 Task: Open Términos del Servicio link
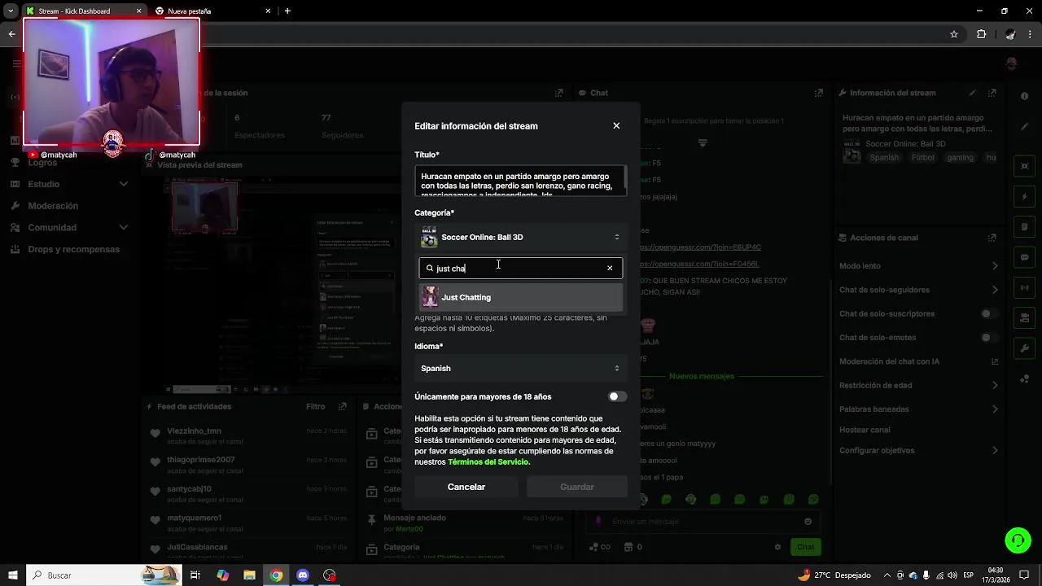tap(488, 462)
